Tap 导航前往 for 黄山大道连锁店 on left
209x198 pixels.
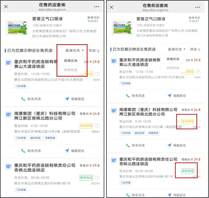[x=75, y=99]
